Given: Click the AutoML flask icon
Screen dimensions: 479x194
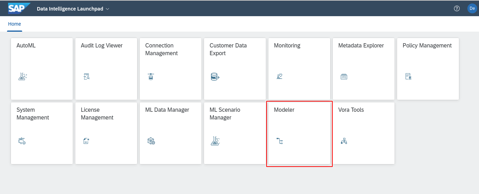Looking at the screenshot, I should [23, 77].
